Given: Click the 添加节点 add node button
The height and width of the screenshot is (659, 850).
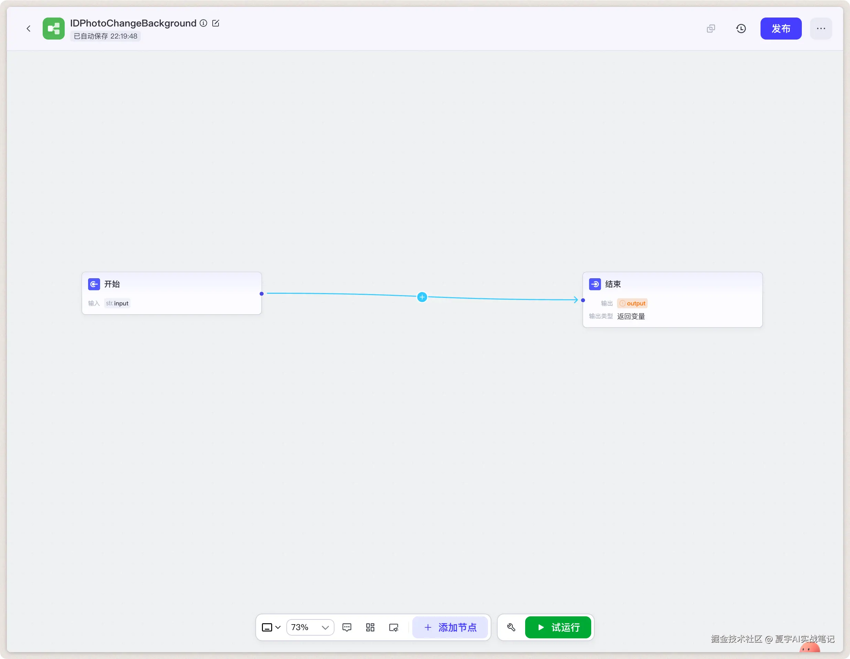Looking at the screenshot, I should pyautogui.click(x=450, y=627).
